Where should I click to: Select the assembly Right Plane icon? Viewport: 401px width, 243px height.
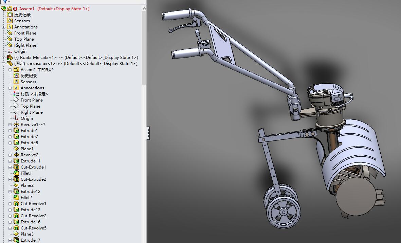(x=10, y=45)
